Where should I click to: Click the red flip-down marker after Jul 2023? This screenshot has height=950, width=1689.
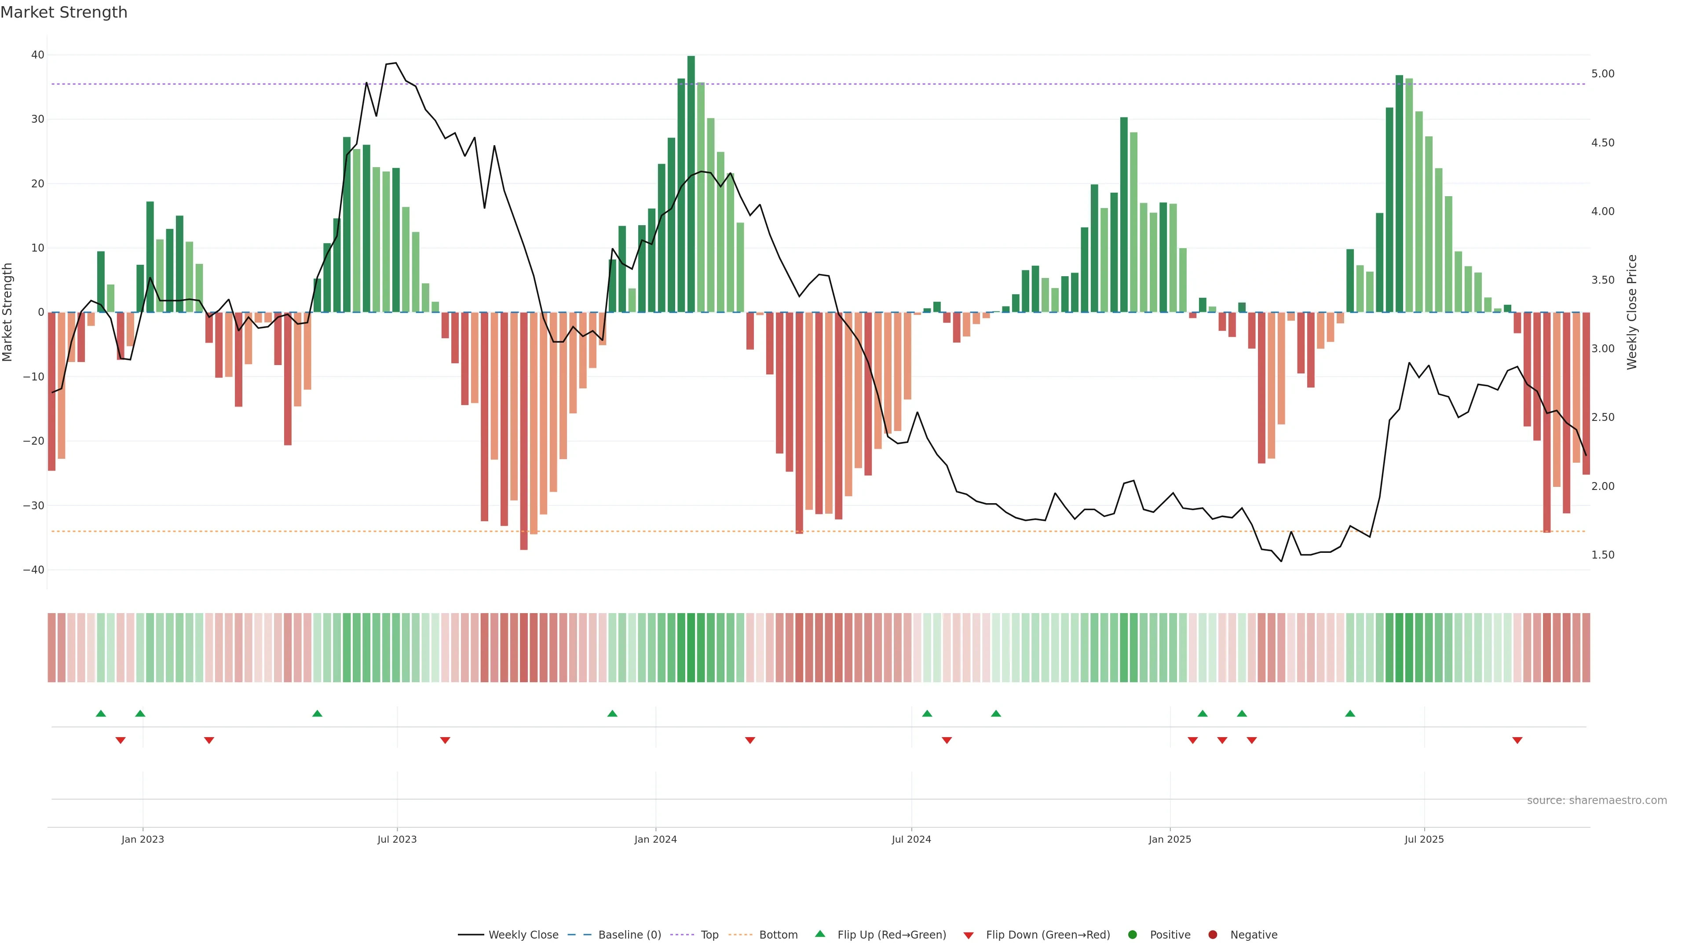[x=445, y=740]
